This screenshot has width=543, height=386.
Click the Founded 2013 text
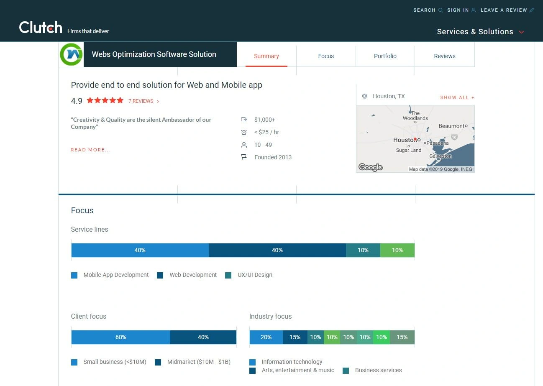273,157
